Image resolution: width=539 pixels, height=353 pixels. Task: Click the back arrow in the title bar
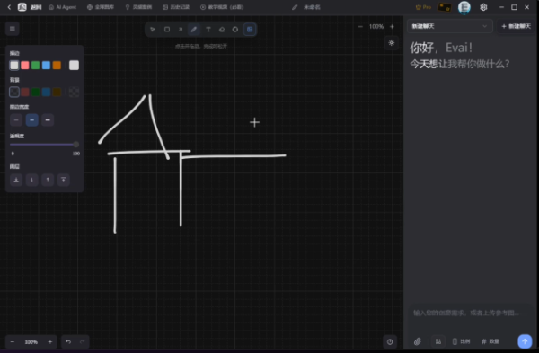9,7
